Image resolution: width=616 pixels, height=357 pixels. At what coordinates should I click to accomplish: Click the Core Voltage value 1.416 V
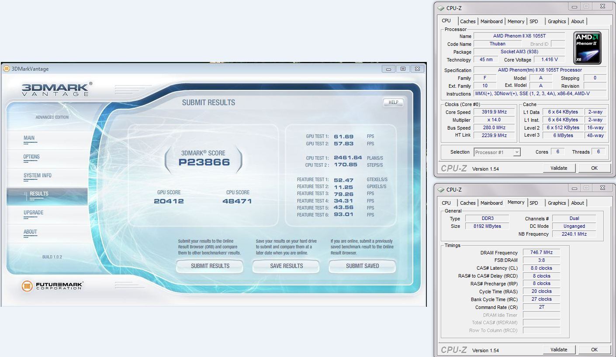tap(549, 60)
